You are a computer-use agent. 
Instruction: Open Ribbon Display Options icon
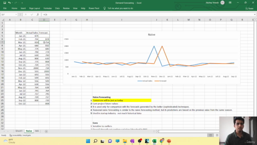(230, 3)
